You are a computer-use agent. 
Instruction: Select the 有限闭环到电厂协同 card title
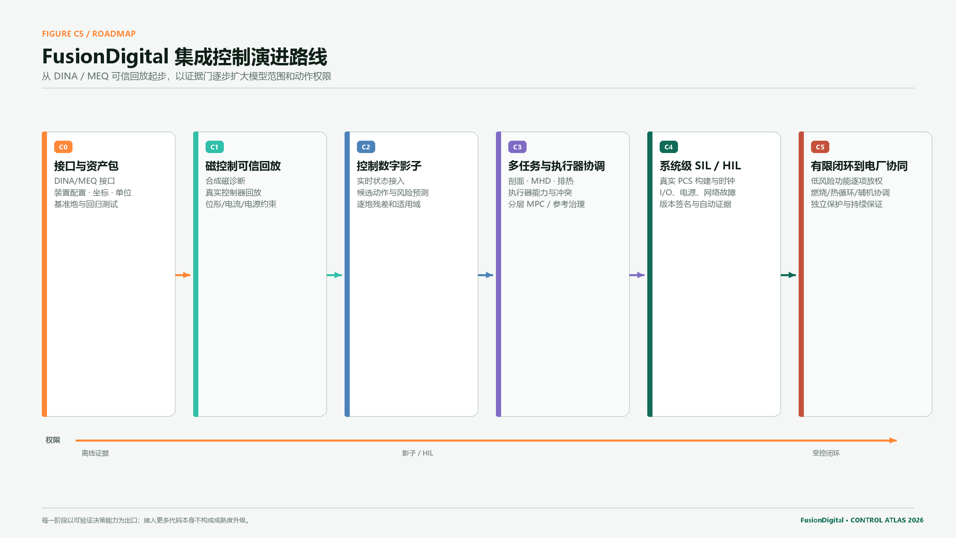click(x=859, y=166)
